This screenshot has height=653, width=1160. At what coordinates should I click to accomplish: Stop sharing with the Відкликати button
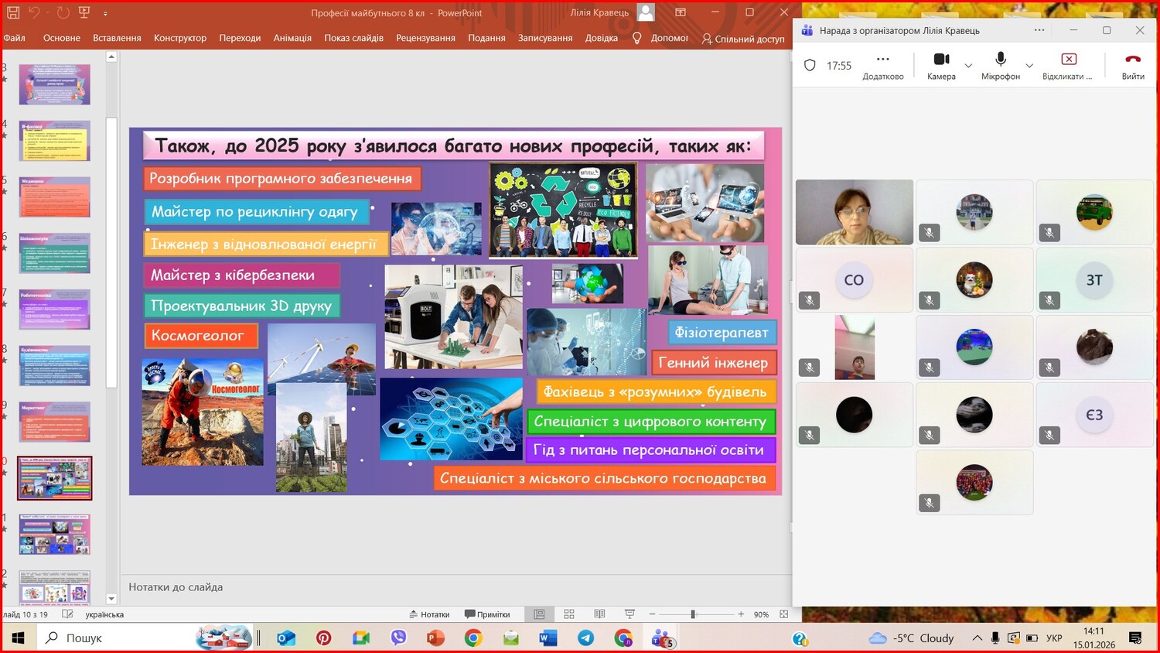tap(1068, 65)
